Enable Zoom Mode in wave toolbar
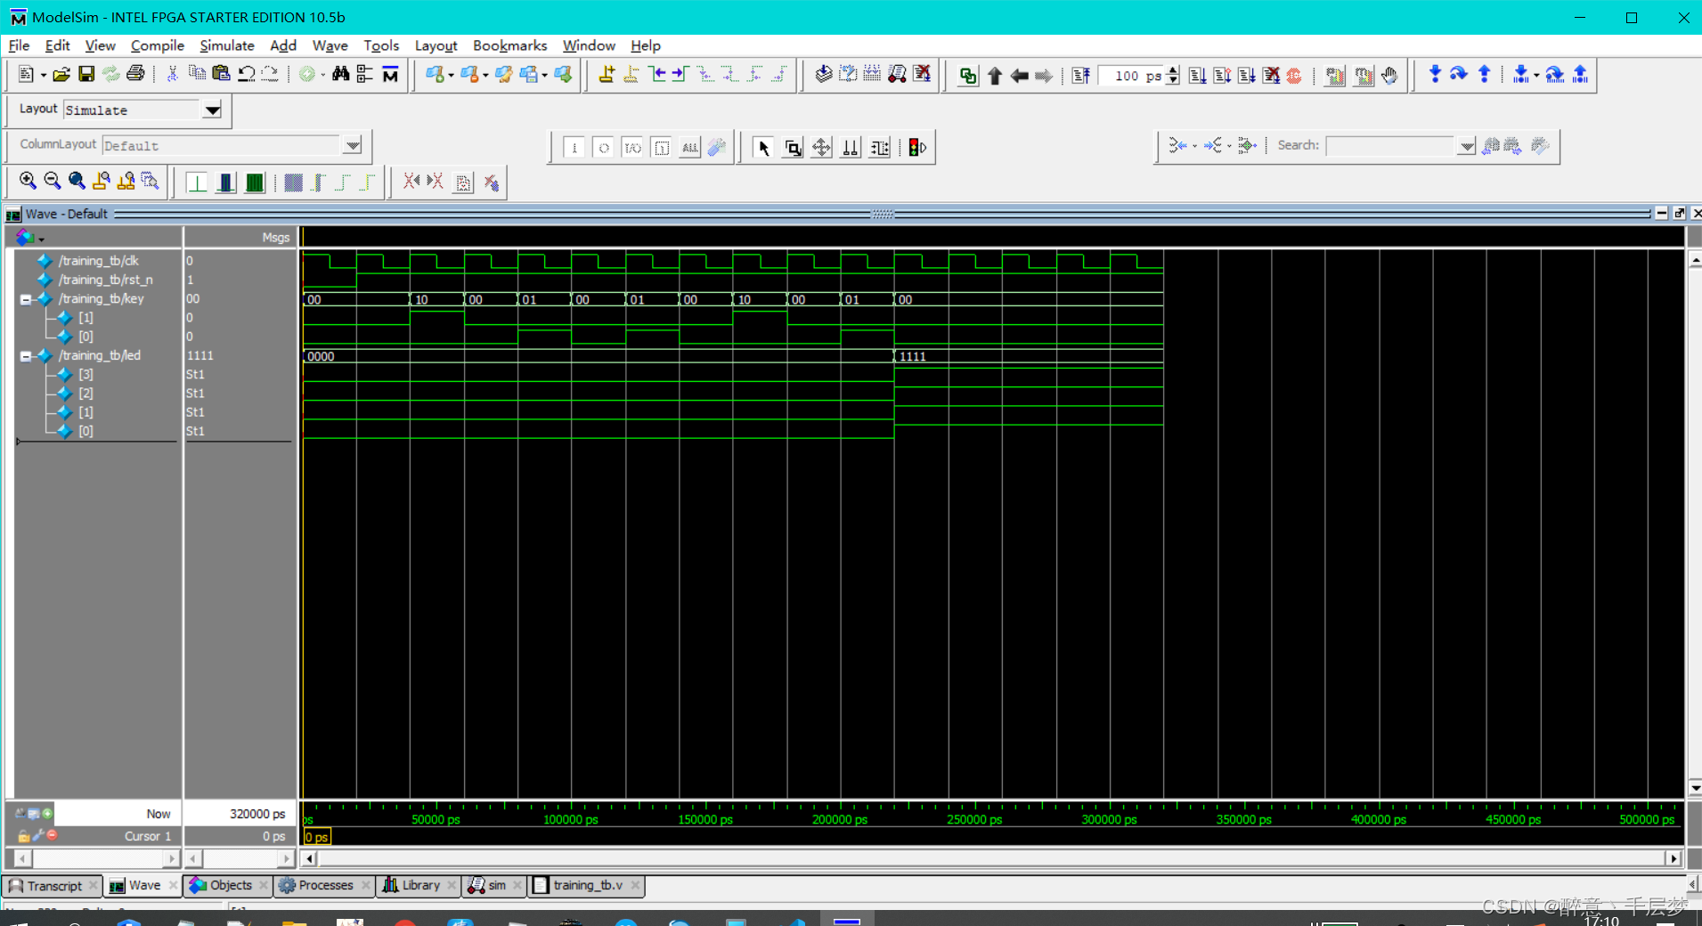The height and width of the screenshot is (926, 1702). click(x=793, y=148)
